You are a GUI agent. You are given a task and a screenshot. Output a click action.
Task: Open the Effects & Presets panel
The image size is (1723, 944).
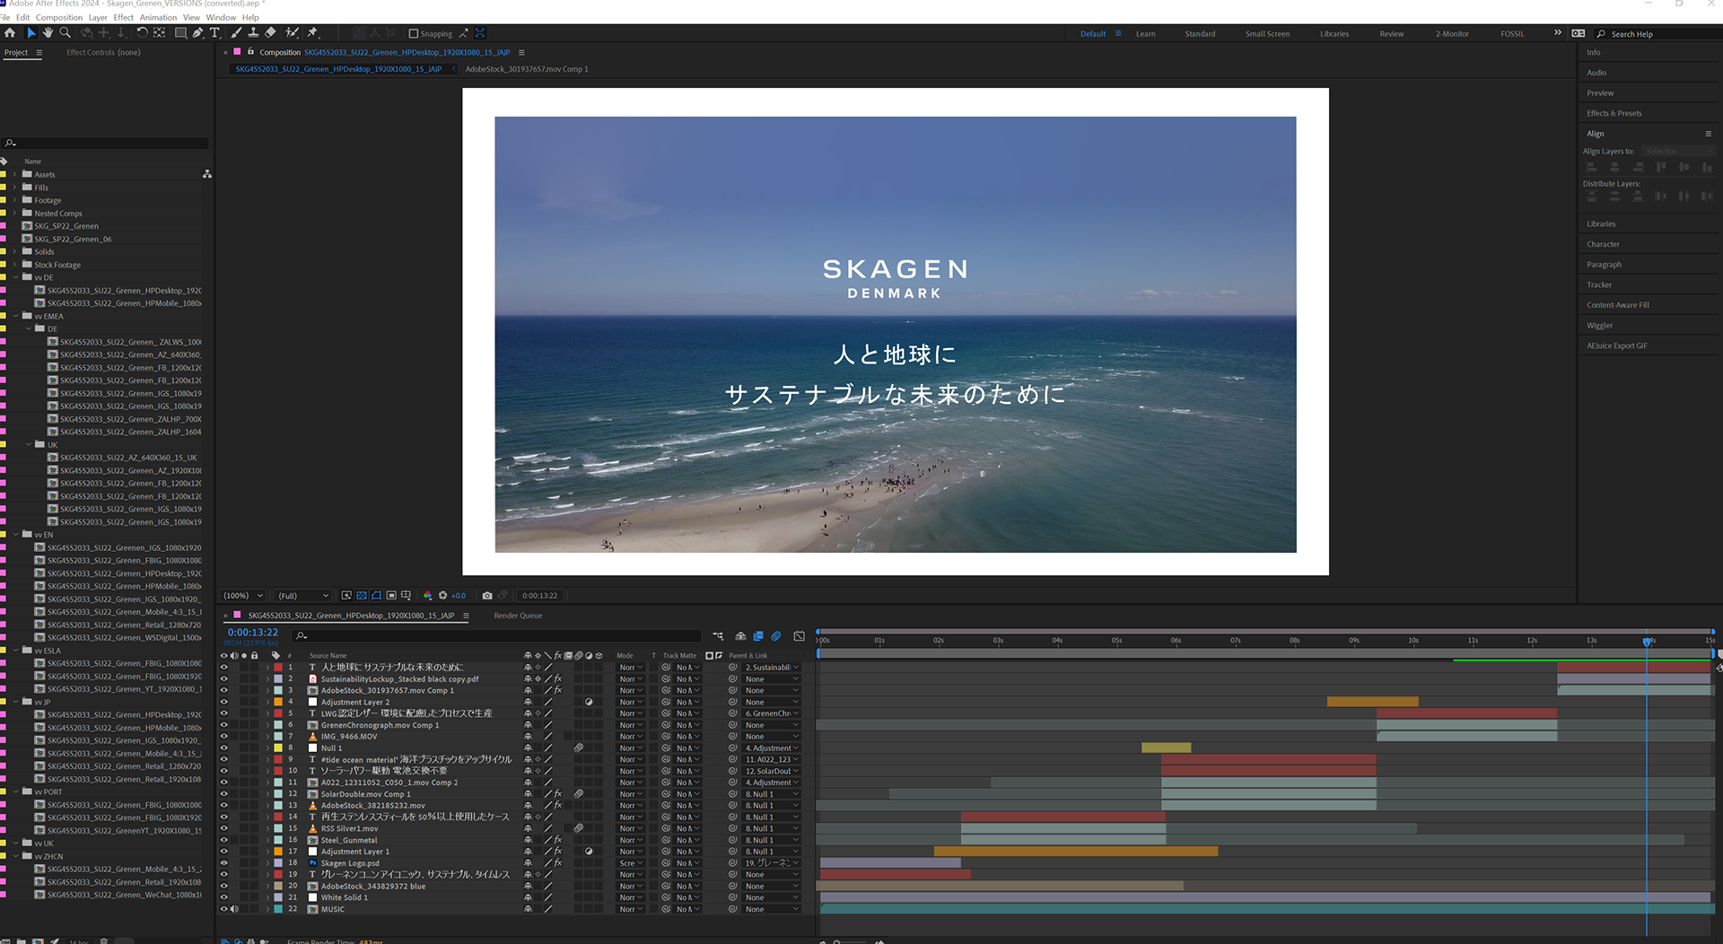point(1614,113)
